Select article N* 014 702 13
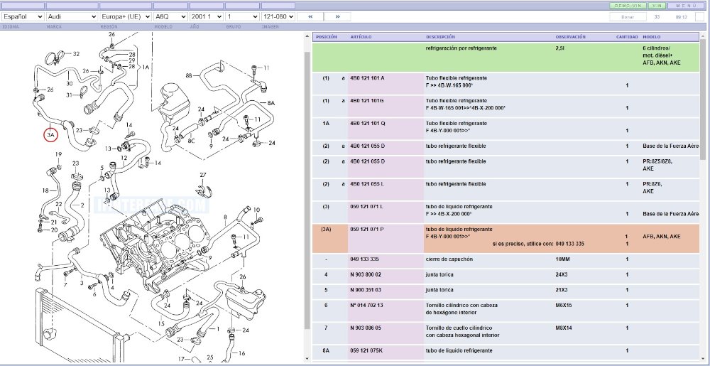Viewport: 710px width, 366px height. (366, 306)
